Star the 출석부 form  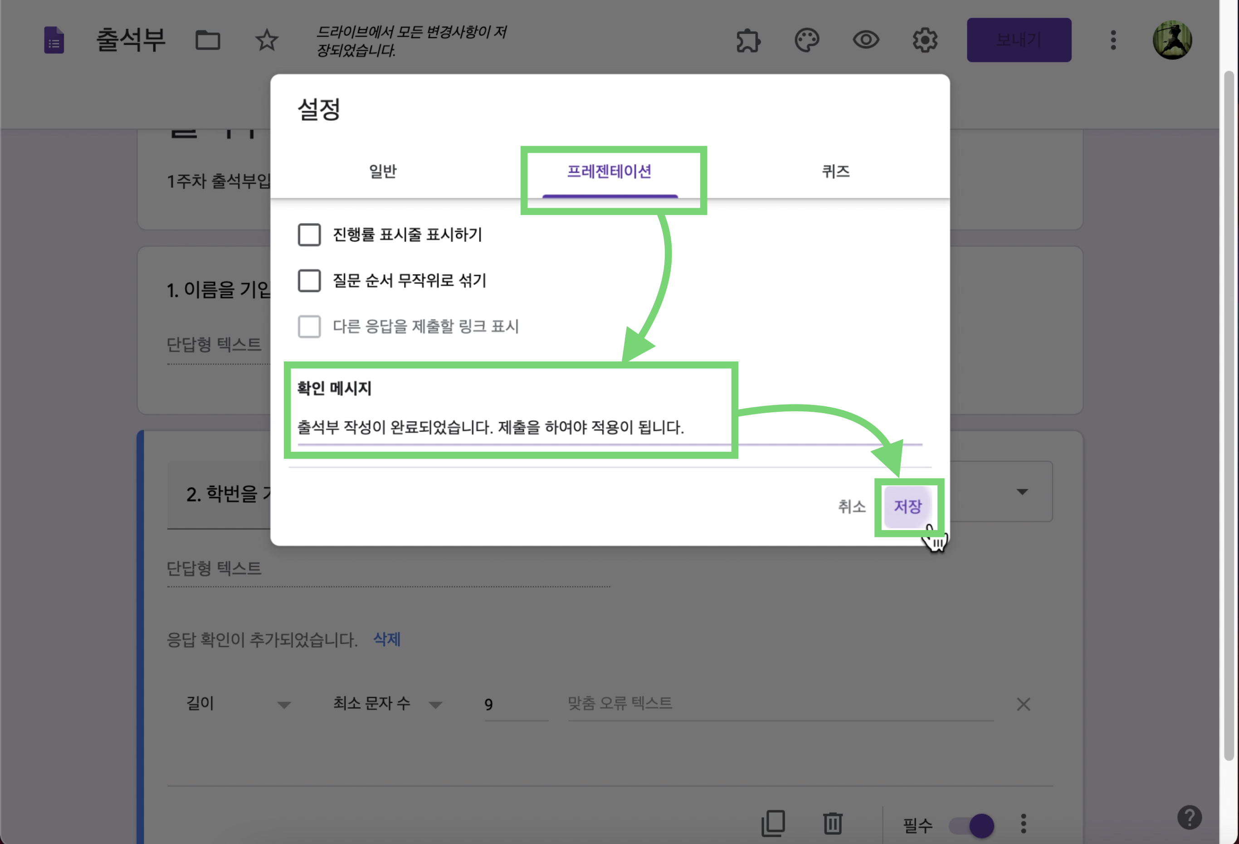(x=266, y=40)
